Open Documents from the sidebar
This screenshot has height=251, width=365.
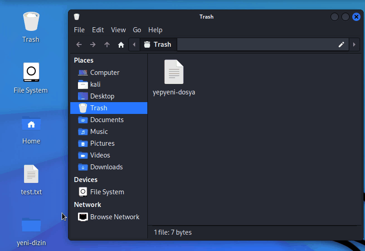click(109, 120)
